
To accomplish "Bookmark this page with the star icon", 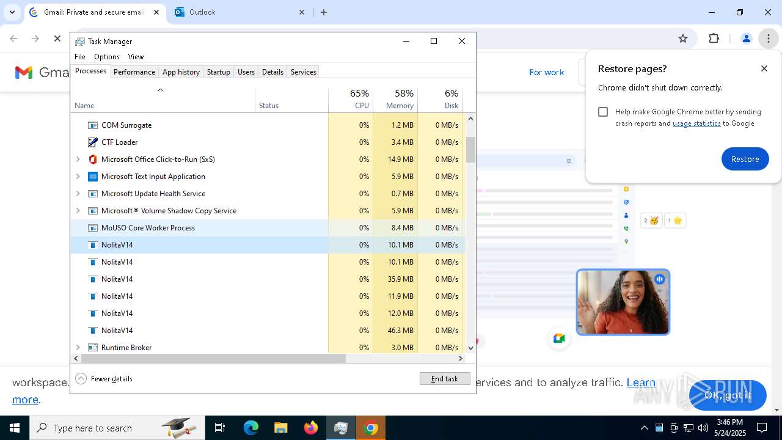I will [x=683, y=38].
